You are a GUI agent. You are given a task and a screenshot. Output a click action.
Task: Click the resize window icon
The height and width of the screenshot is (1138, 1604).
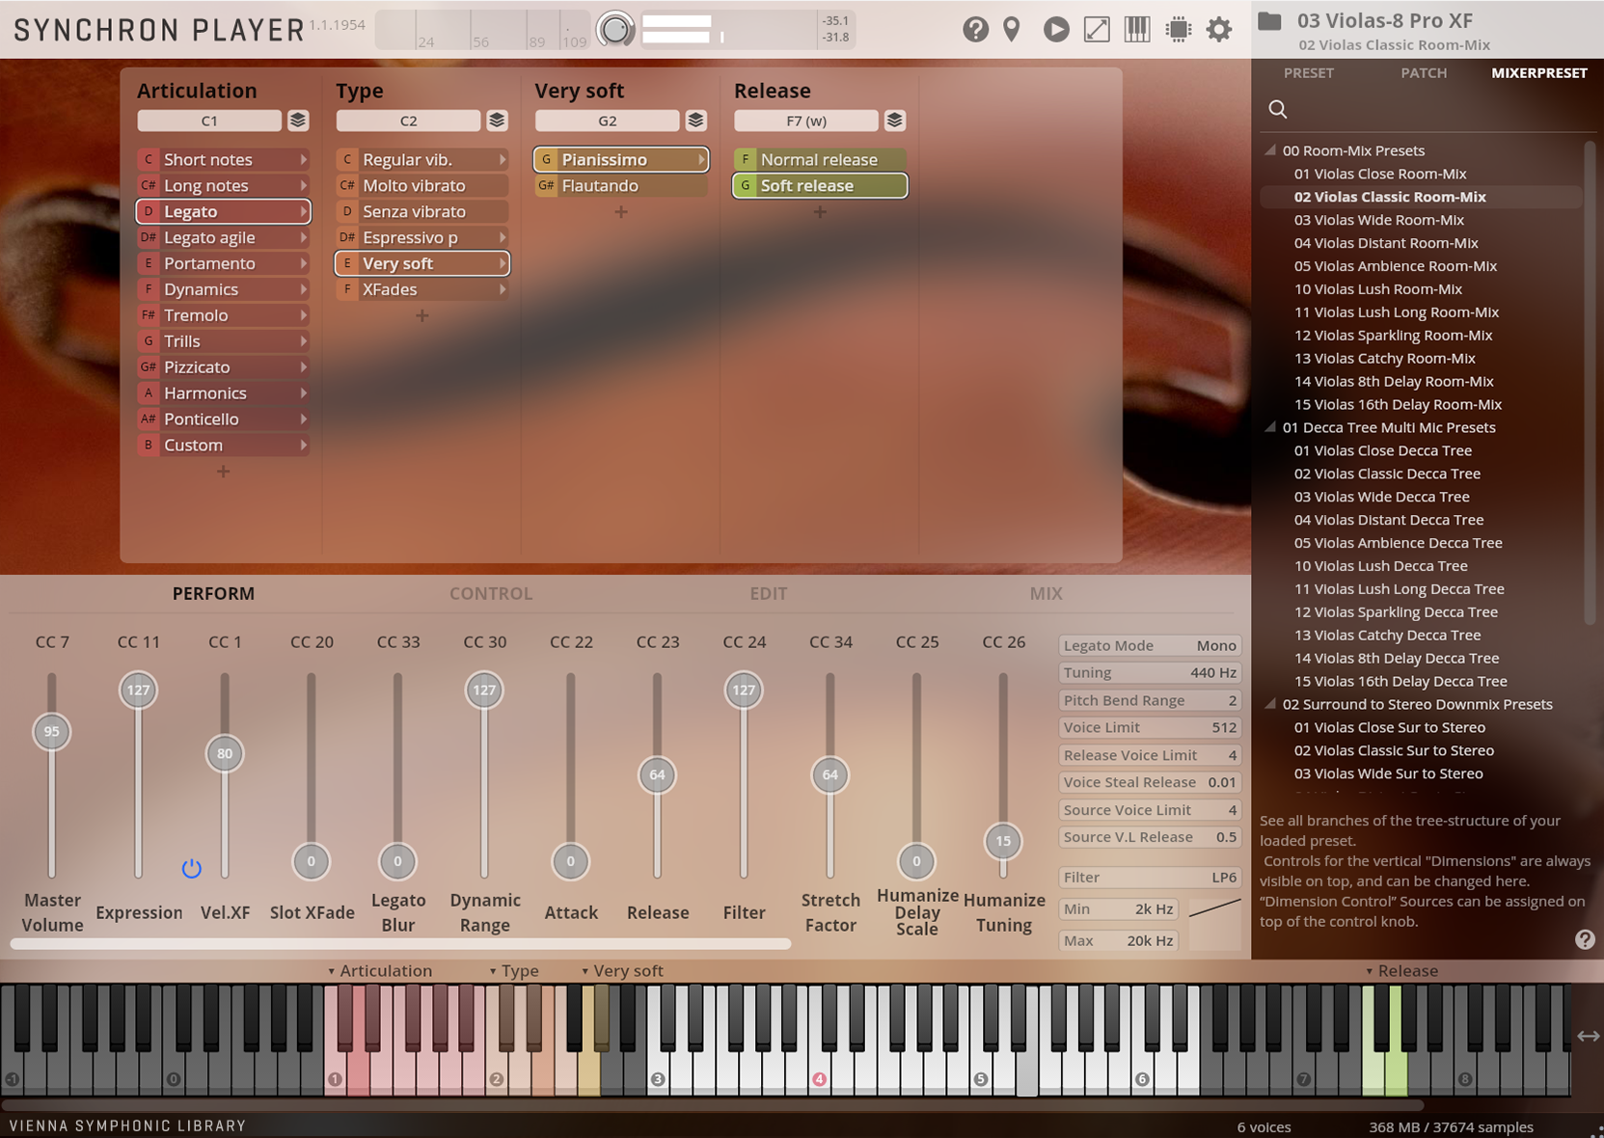pos(1095,29)
